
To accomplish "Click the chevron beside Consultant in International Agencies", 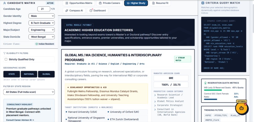I will point(155,109).
